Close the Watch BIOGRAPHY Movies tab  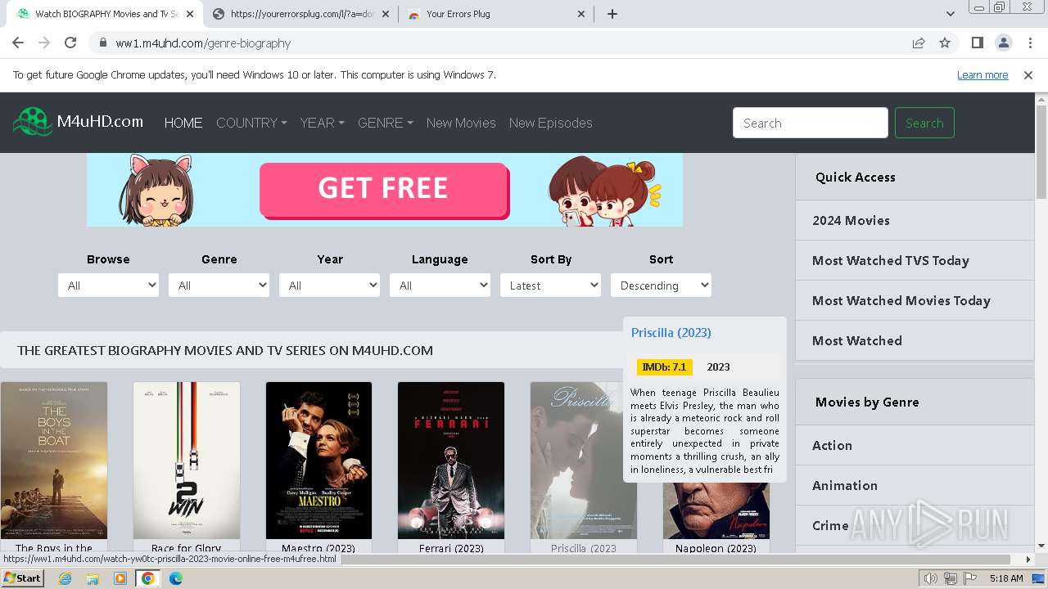pyautogui.click(x=190, y=14)
